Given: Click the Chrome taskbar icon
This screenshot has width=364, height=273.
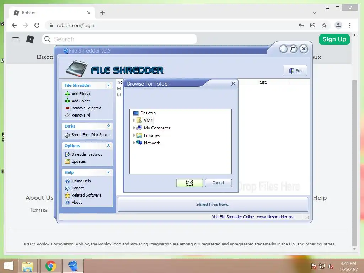Looking at the screenshot, I should 51,266.
